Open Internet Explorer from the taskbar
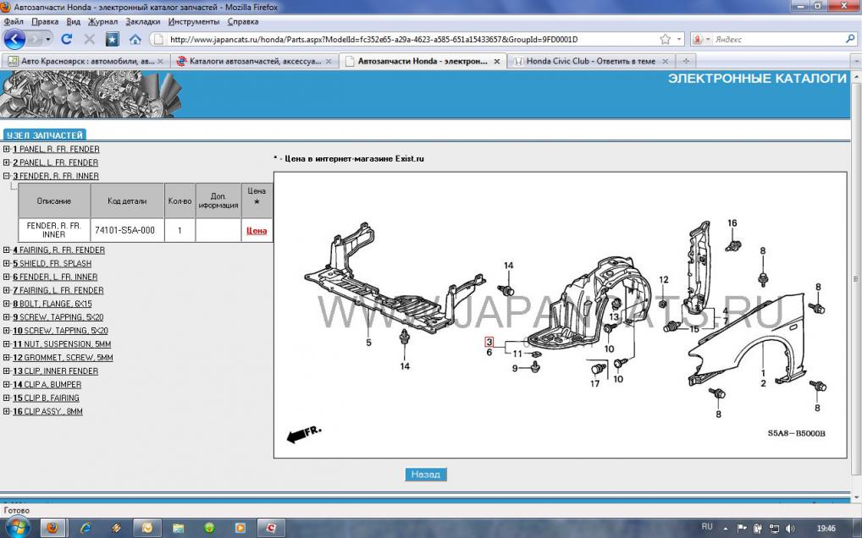862x538 pixels. [x=86, y=528]
